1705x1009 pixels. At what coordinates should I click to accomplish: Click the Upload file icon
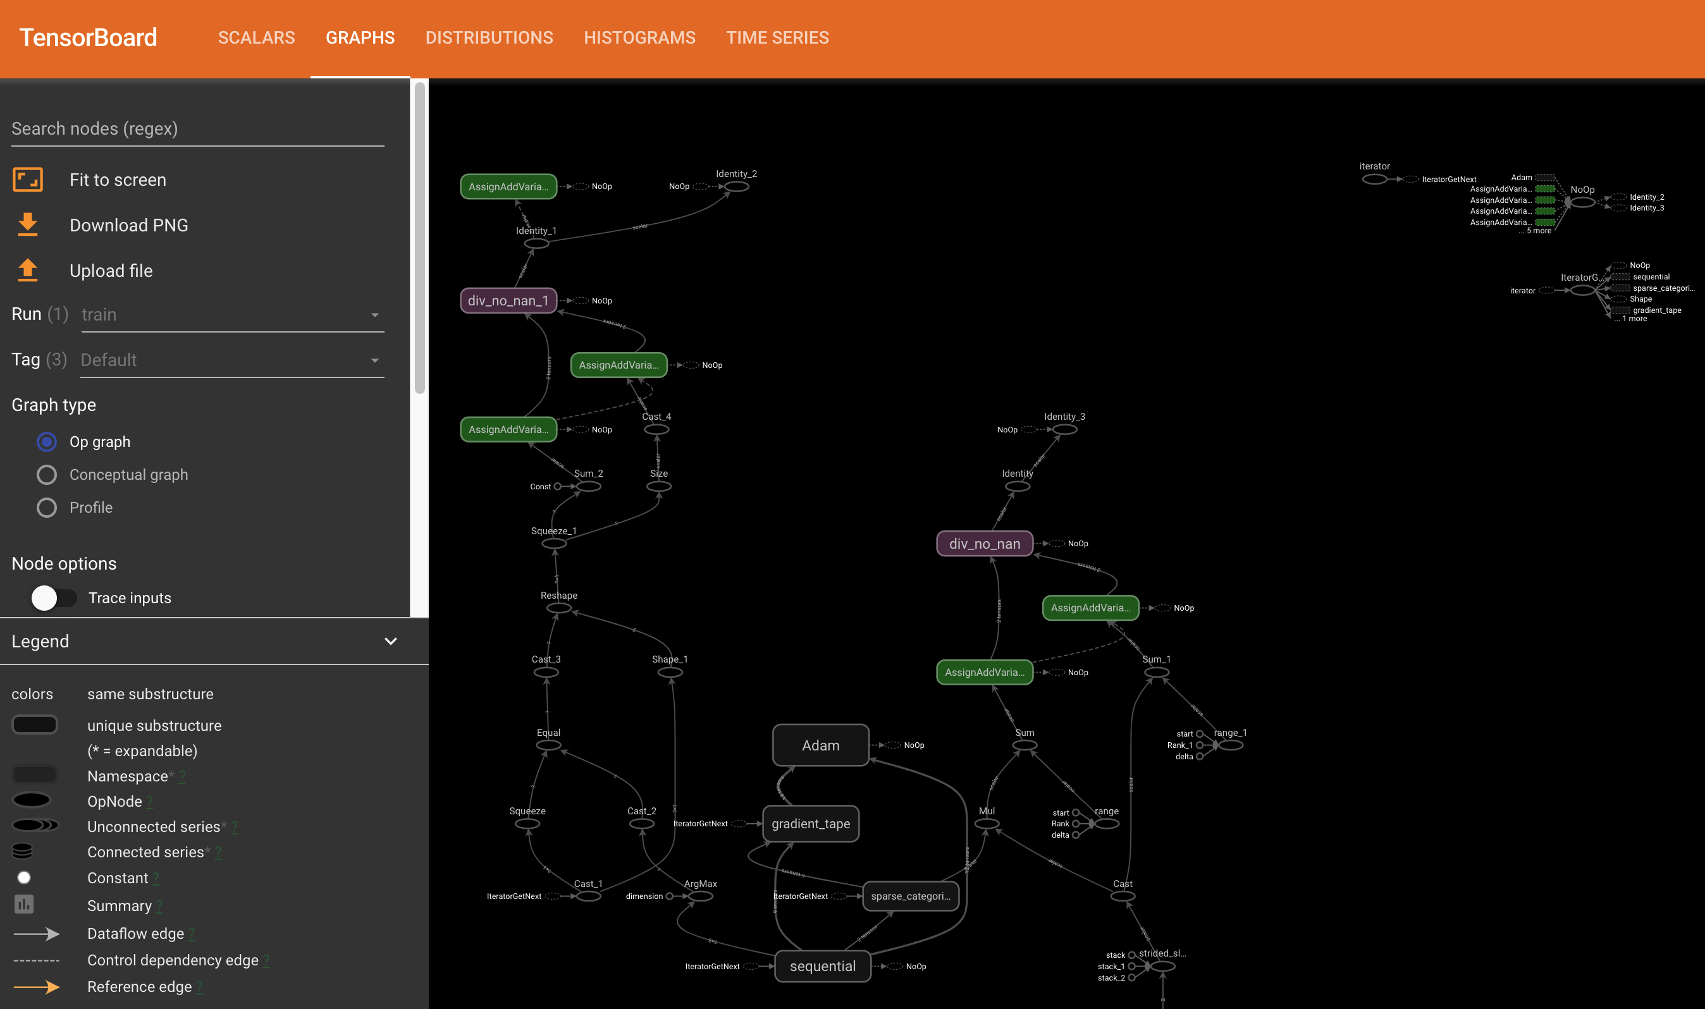pyautogui.click(x=27, y=270)
